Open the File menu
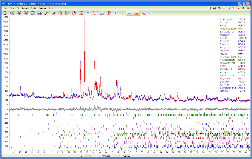This screenshot has height=159, width=252. [5, 8]
